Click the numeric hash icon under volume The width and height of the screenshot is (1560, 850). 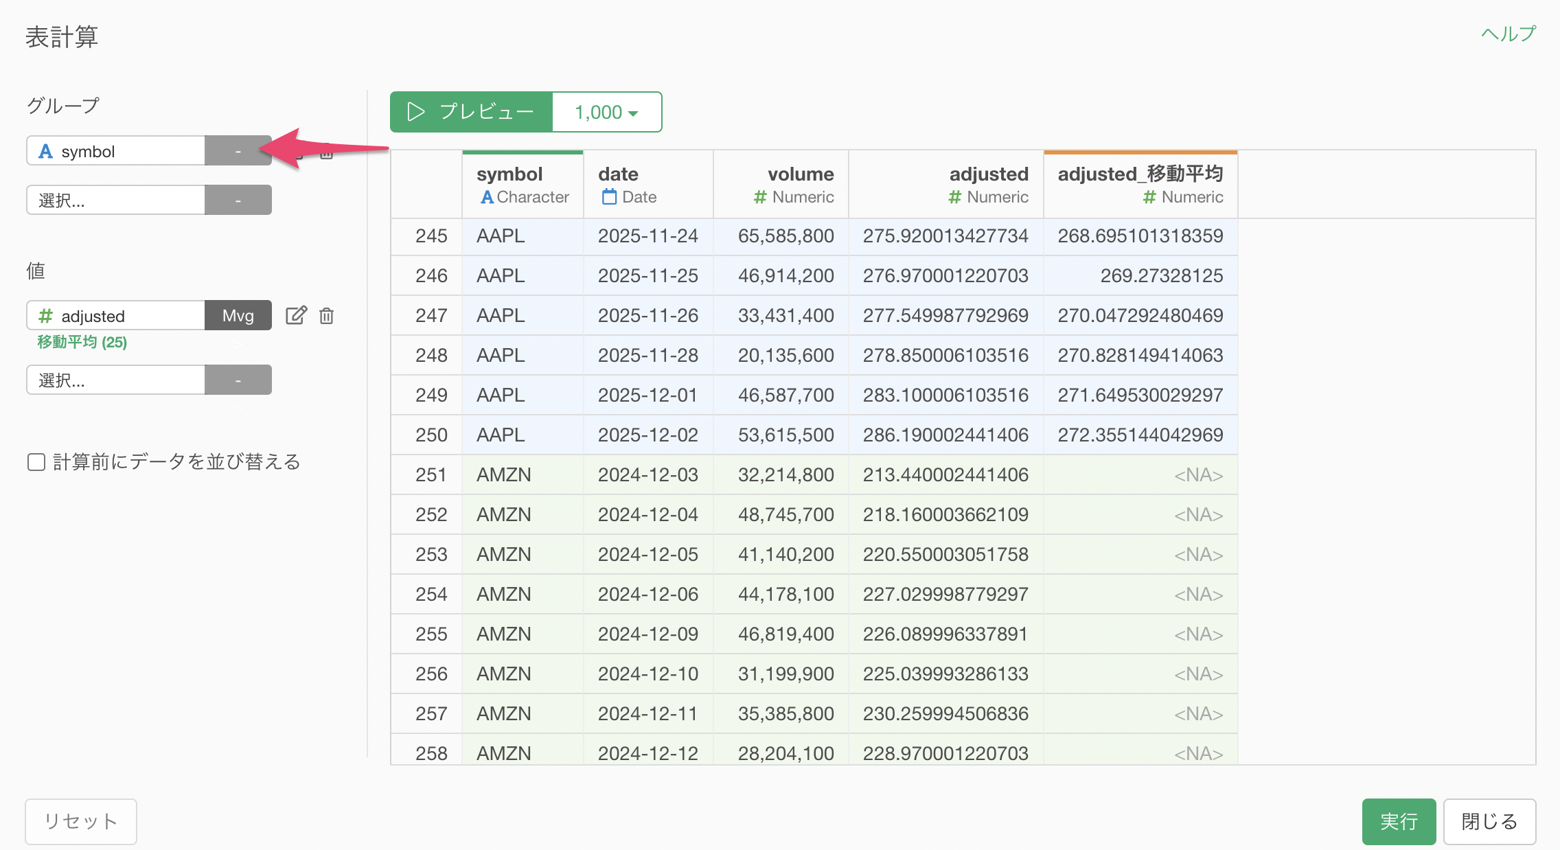coord(759,197)
